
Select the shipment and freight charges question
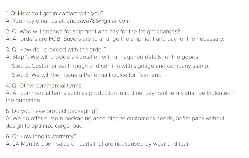tap(93, 31)
